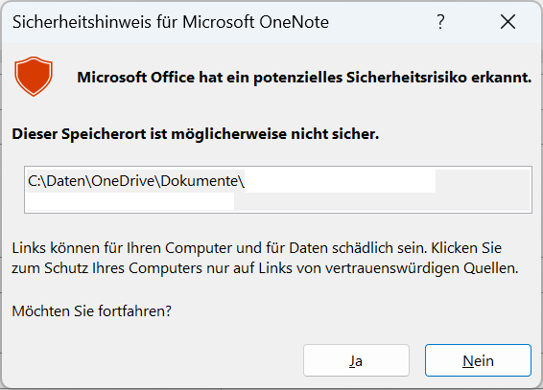
Task: Click the word OneDrive in the path
Action: pos(123,181)
